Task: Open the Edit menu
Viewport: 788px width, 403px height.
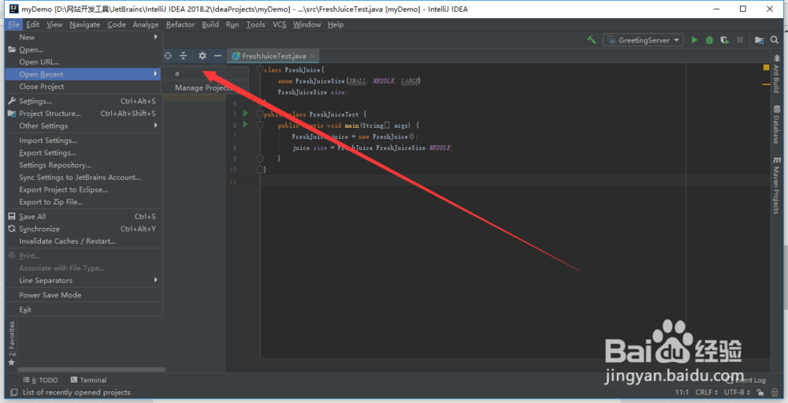Action: 32,24
